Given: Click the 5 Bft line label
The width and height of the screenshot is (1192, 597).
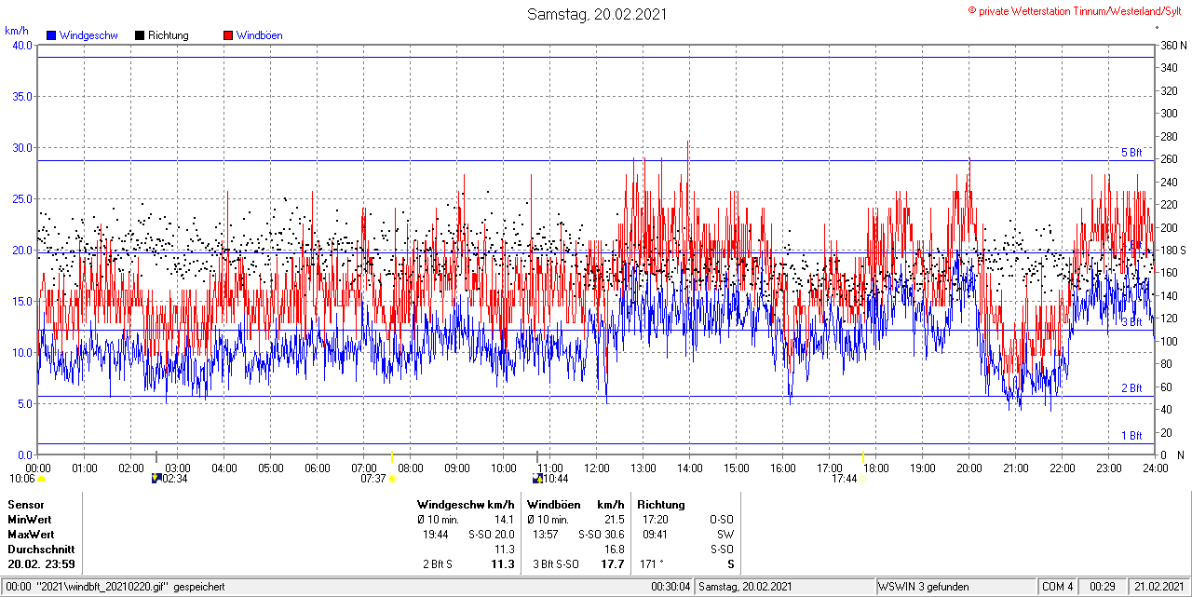Looking at the screenshot, I should point(1131,153).
